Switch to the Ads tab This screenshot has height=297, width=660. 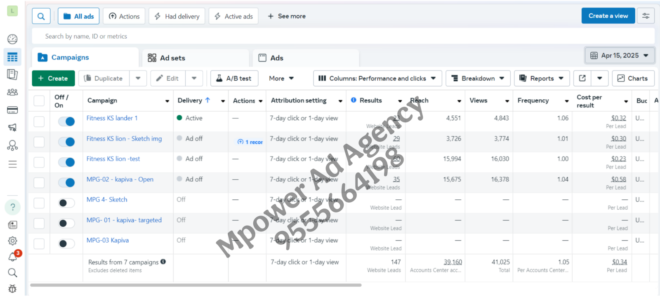pyautogui.click(x=306, y=58)
